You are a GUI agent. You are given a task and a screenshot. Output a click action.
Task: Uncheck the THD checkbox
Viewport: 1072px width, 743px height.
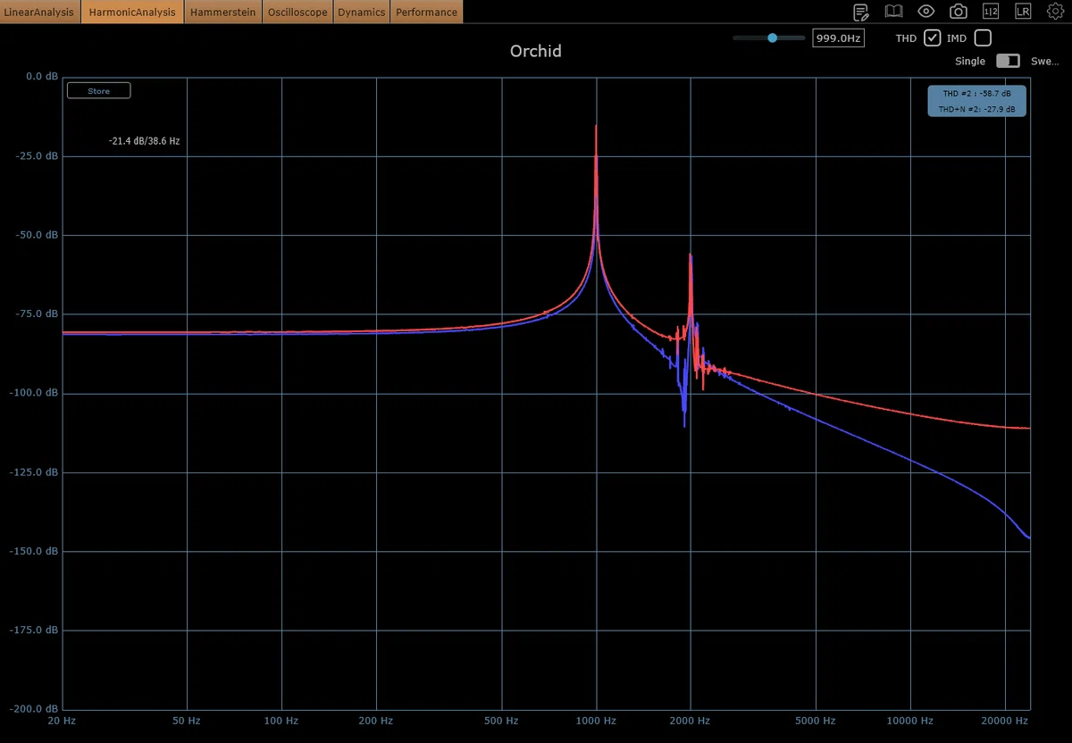933,38
